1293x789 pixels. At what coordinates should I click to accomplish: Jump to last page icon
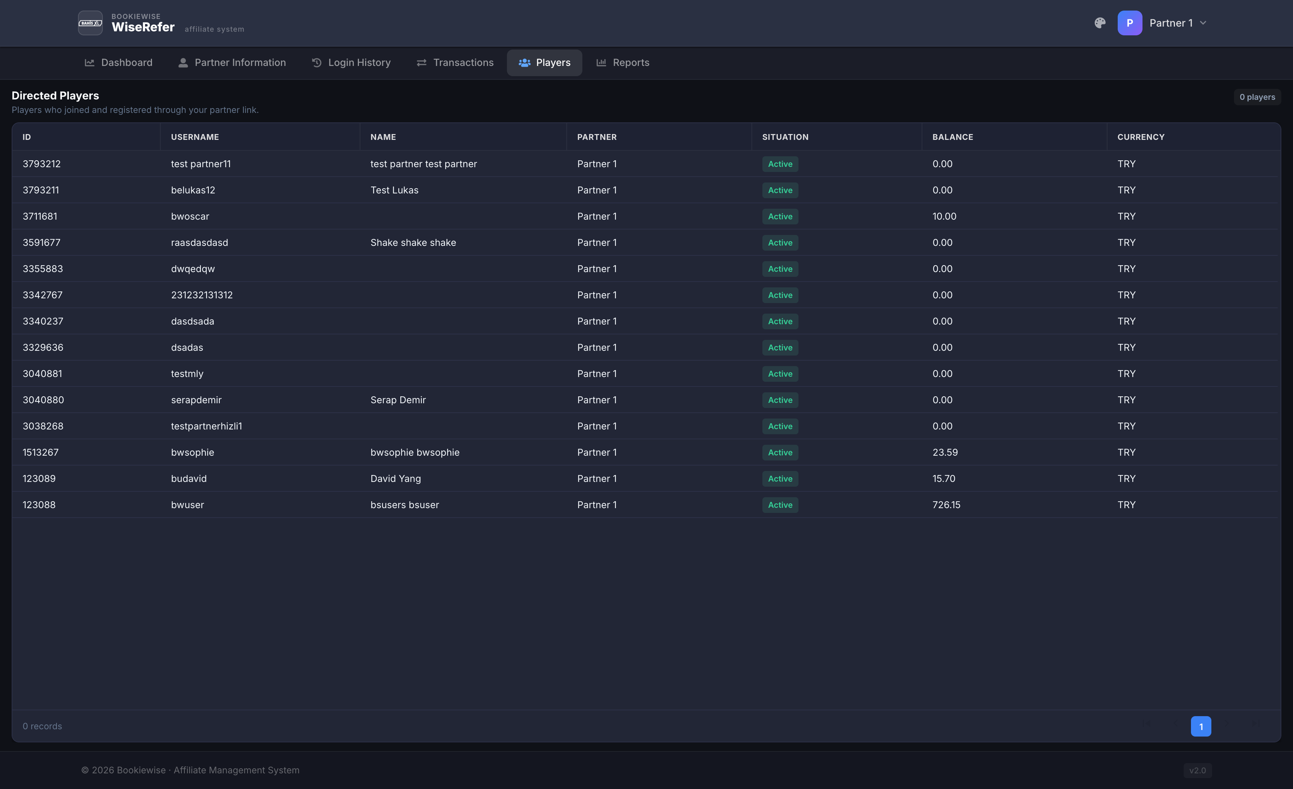click(1256, 723)
